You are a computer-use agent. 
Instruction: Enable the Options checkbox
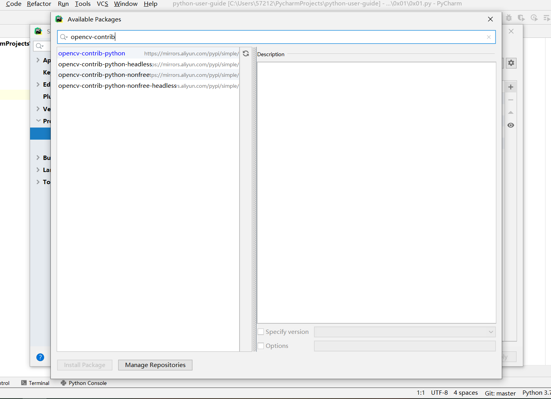[261, 346]
